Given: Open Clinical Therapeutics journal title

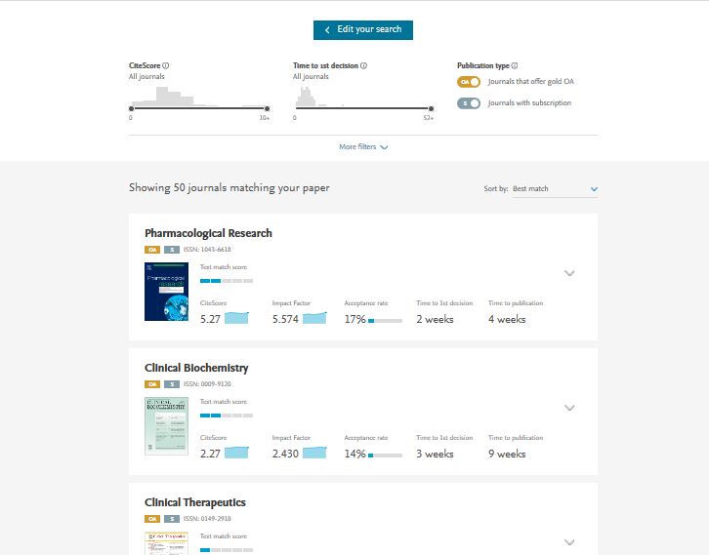Looking at the screenshot, I should coord(195,502).
